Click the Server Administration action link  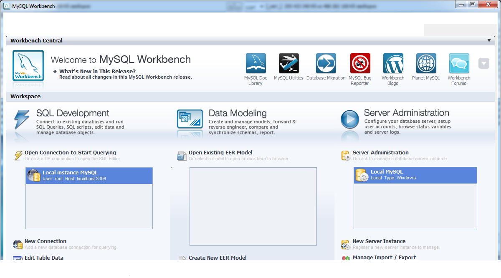[x=381, y=153]
